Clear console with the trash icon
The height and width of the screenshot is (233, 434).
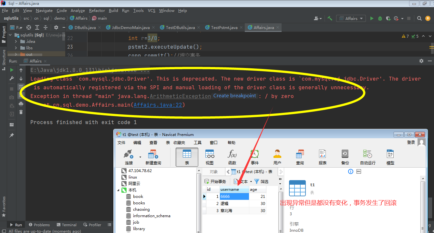tap(21, 112)
